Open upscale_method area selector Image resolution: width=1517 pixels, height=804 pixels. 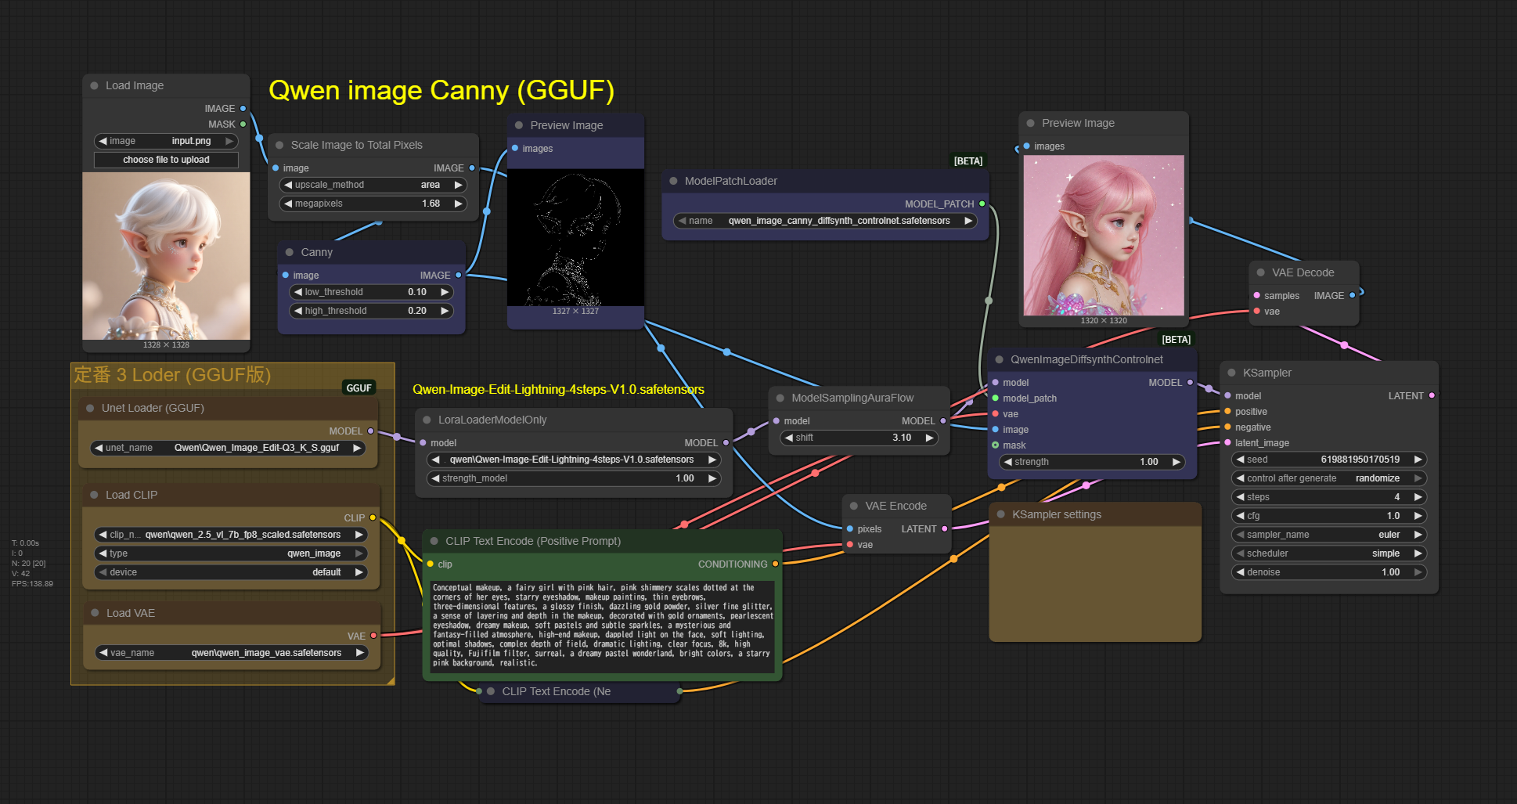[373, 185]
